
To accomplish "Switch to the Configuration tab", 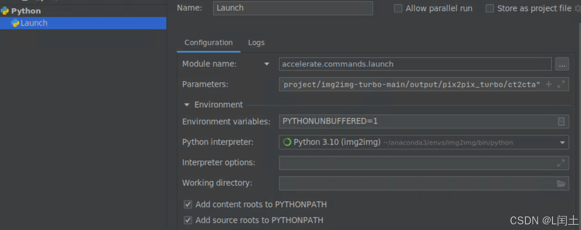I will click(x=208, y=42).
